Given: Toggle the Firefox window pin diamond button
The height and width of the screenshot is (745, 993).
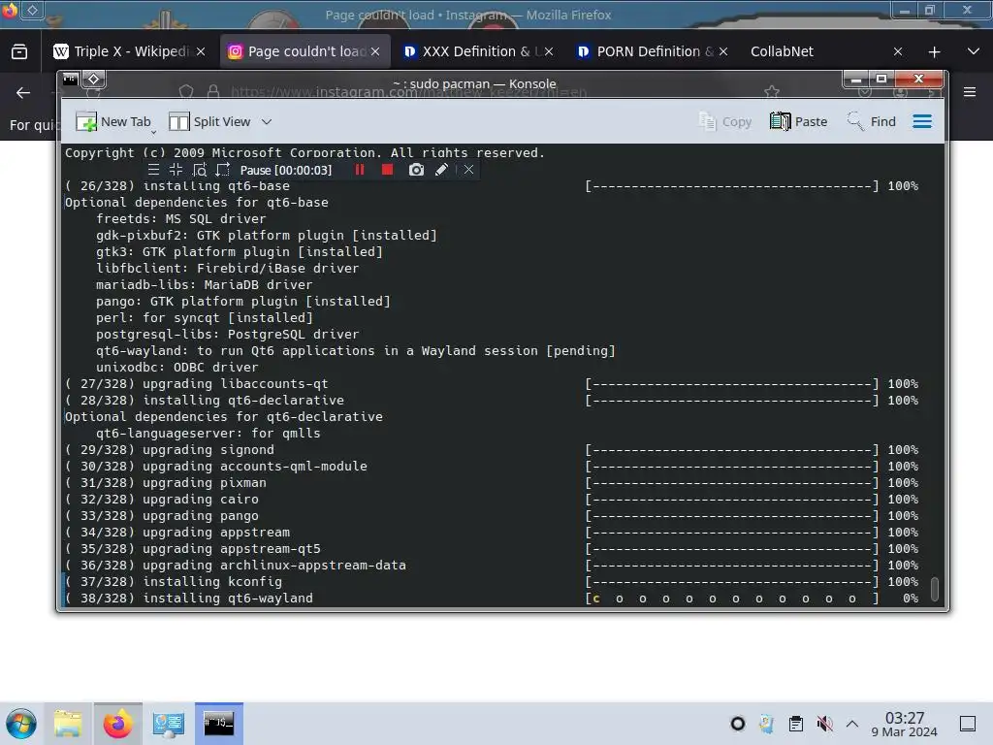Looking at the screenshot, I should pyautogui.click(x=32, y=10).
